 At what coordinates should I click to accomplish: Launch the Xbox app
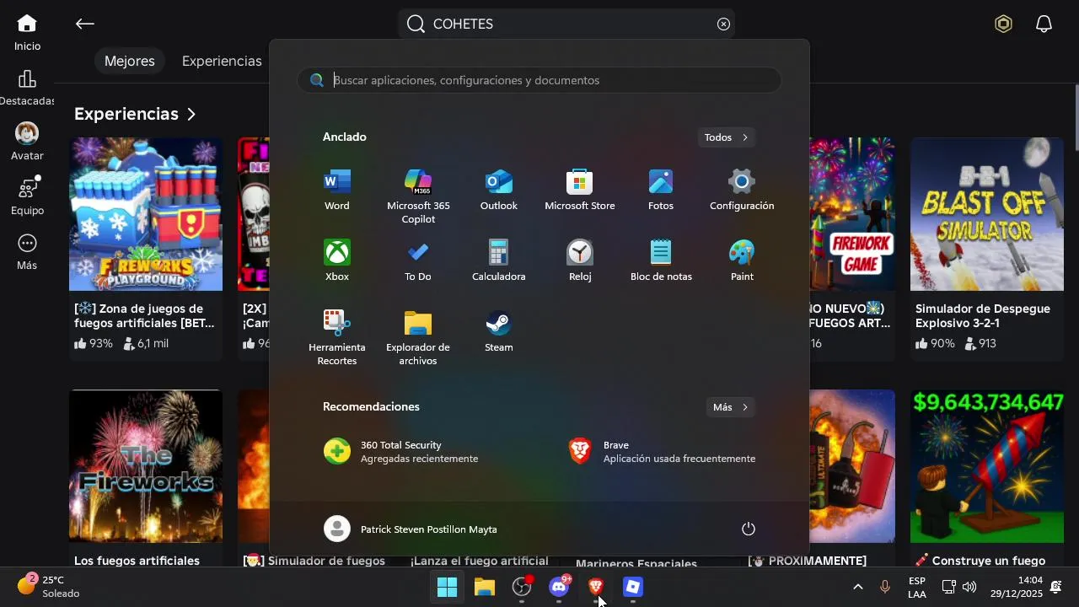337,261
